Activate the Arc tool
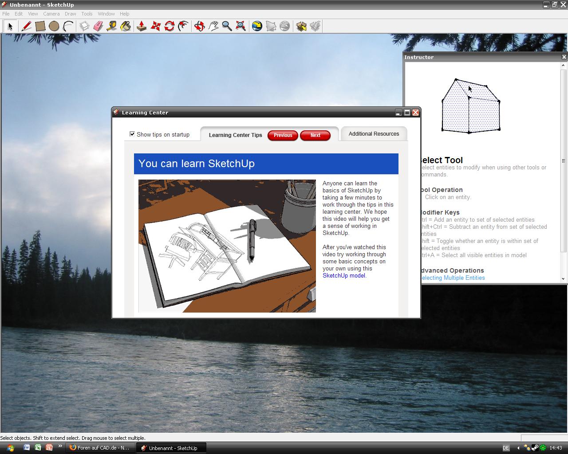 pos(67,27)
